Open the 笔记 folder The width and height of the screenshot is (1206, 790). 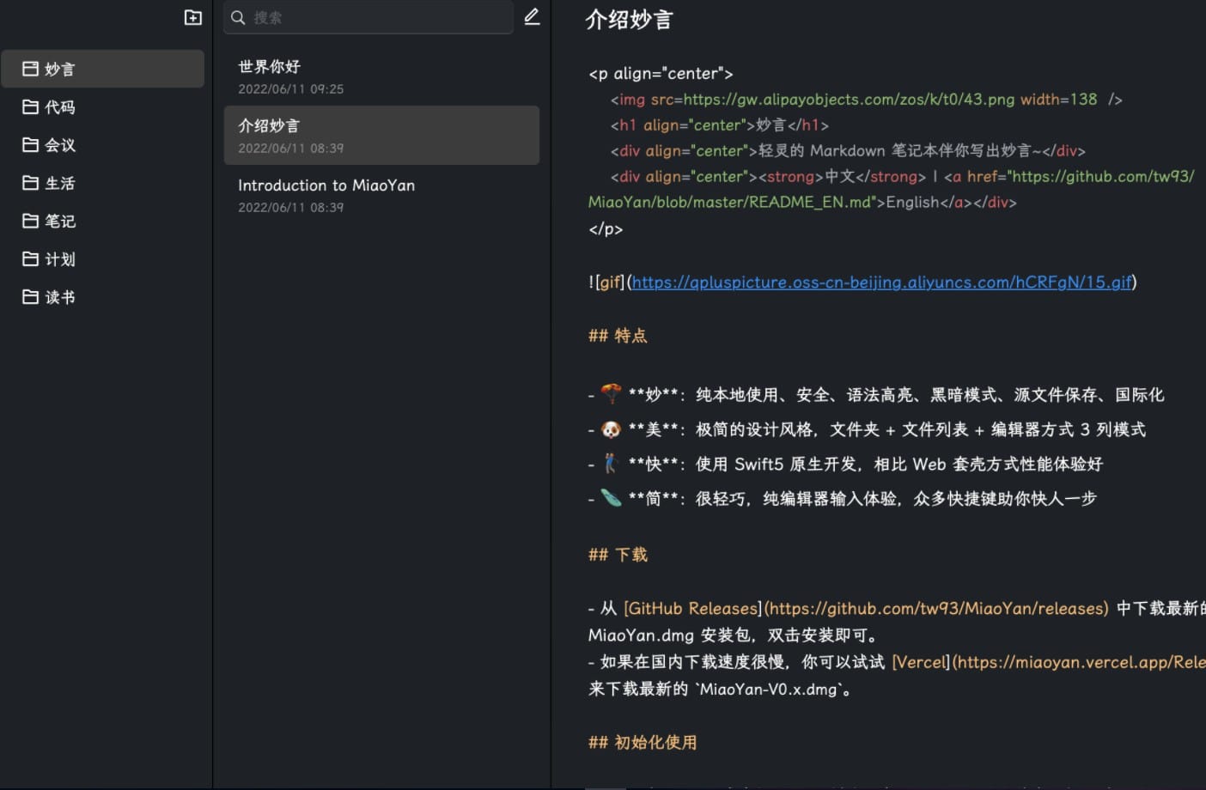(103, 221)
